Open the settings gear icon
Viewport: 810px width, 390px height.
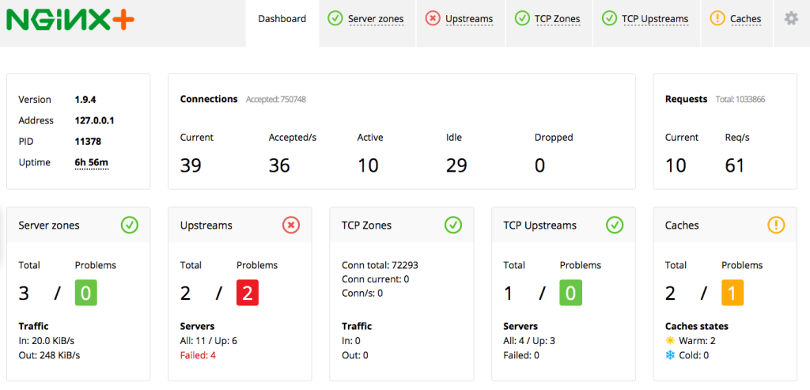pos(791,18)
